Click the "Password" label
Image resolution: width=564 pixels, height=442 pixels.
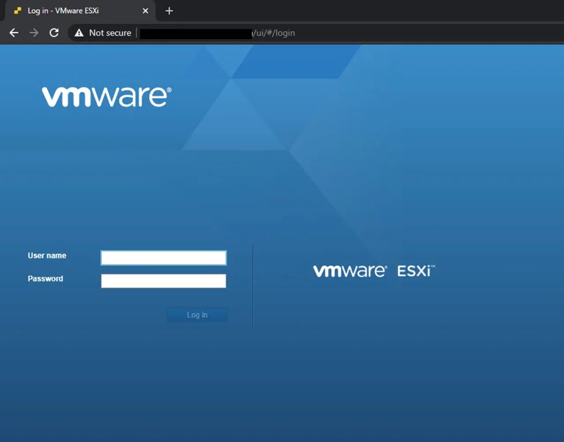click(45, 279)
